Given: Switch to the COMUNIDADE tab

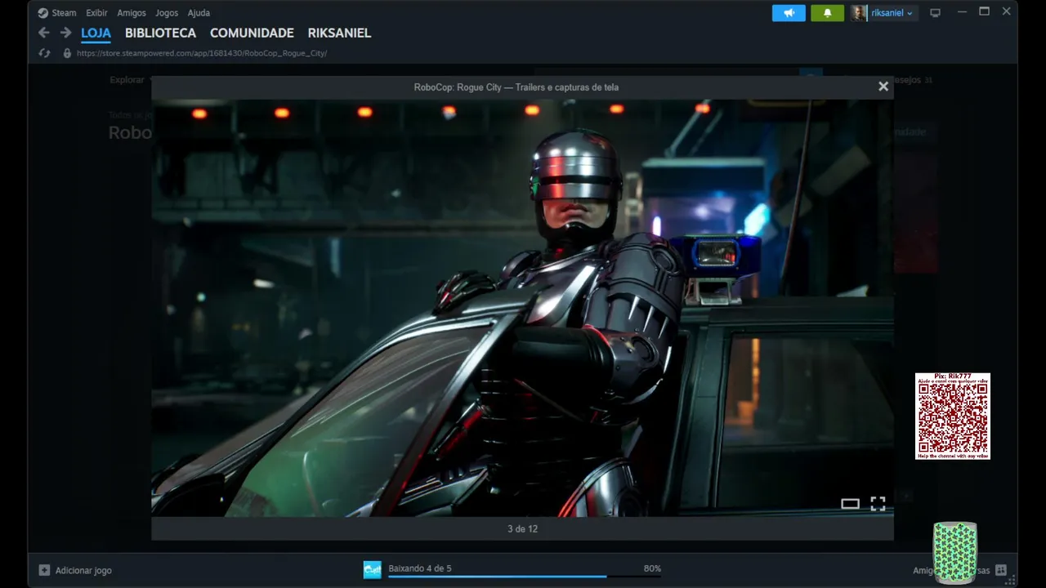Looking at the screenshot, I should click(252, 33).
